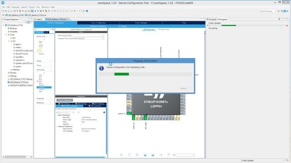The height and width of the screenshot is (163, 291).
Task: Click the Code Update progress bar in Progress view
Action: pyautogui.click(x=247, y=25)
